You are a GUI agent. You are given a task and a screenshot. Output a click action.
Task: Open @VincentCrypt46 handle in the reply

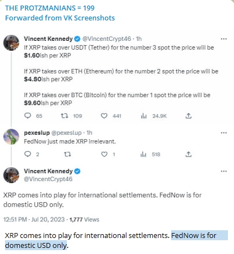48,179
